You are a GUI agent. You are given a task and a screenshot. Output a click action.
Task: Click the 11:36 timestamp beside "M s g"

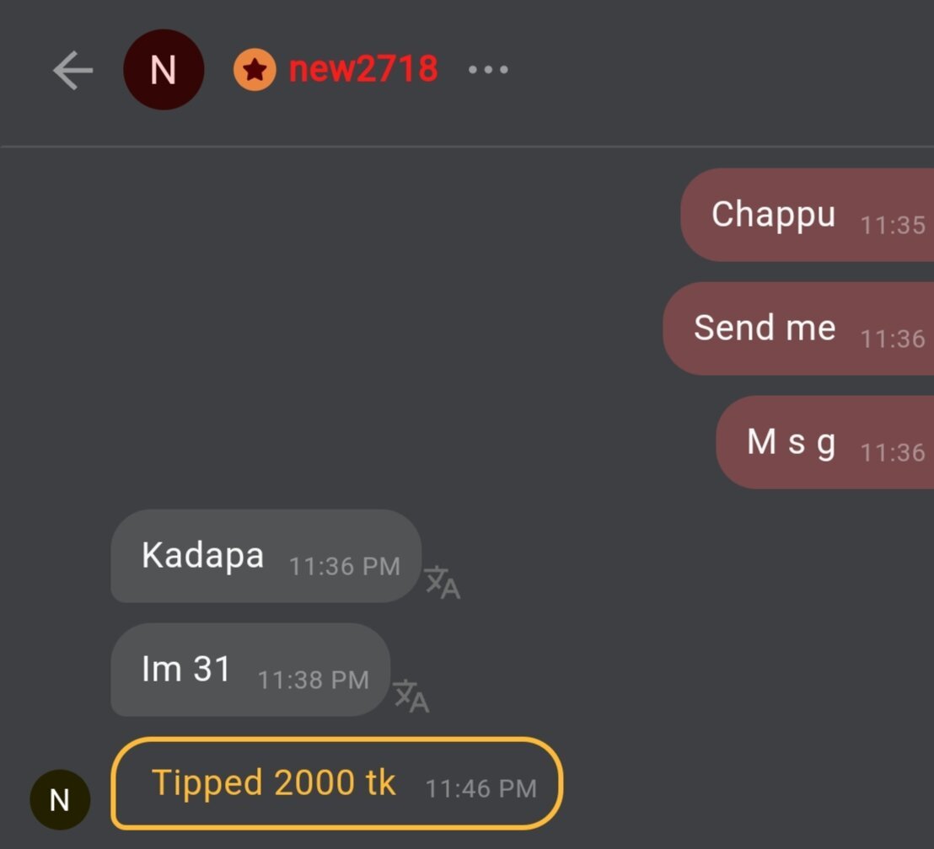(893, 452)
